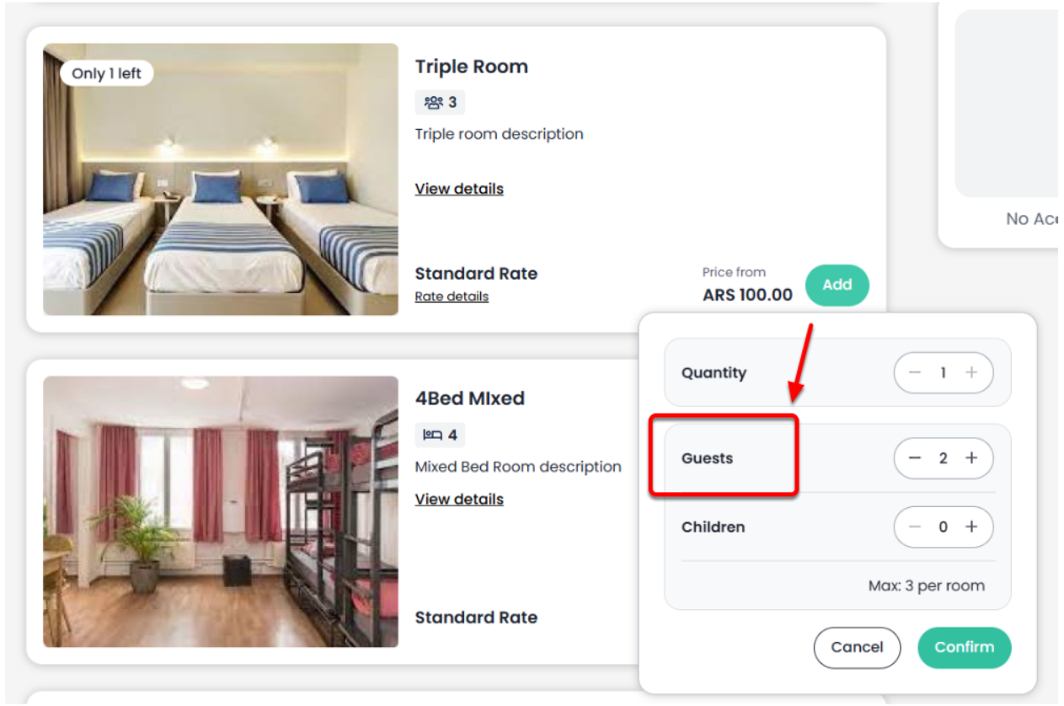Add the Triple Room to booking
This screenshot has height=706, width=1064.
(837, 285)
